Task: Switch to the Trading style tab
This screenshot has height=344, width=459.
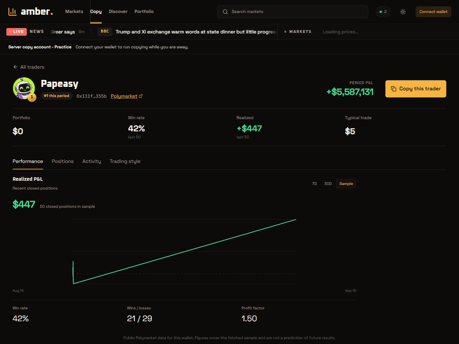Action: [x=125, y=161]
